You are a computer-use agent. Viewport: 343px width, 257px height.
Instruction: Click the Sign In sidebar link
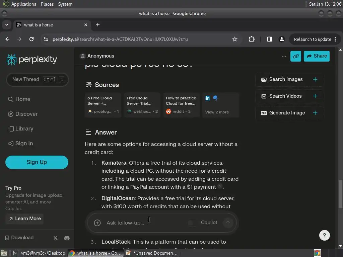(20, 143)
